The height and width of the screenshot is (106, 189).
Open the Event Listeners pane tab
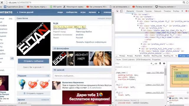pos(128,59)
